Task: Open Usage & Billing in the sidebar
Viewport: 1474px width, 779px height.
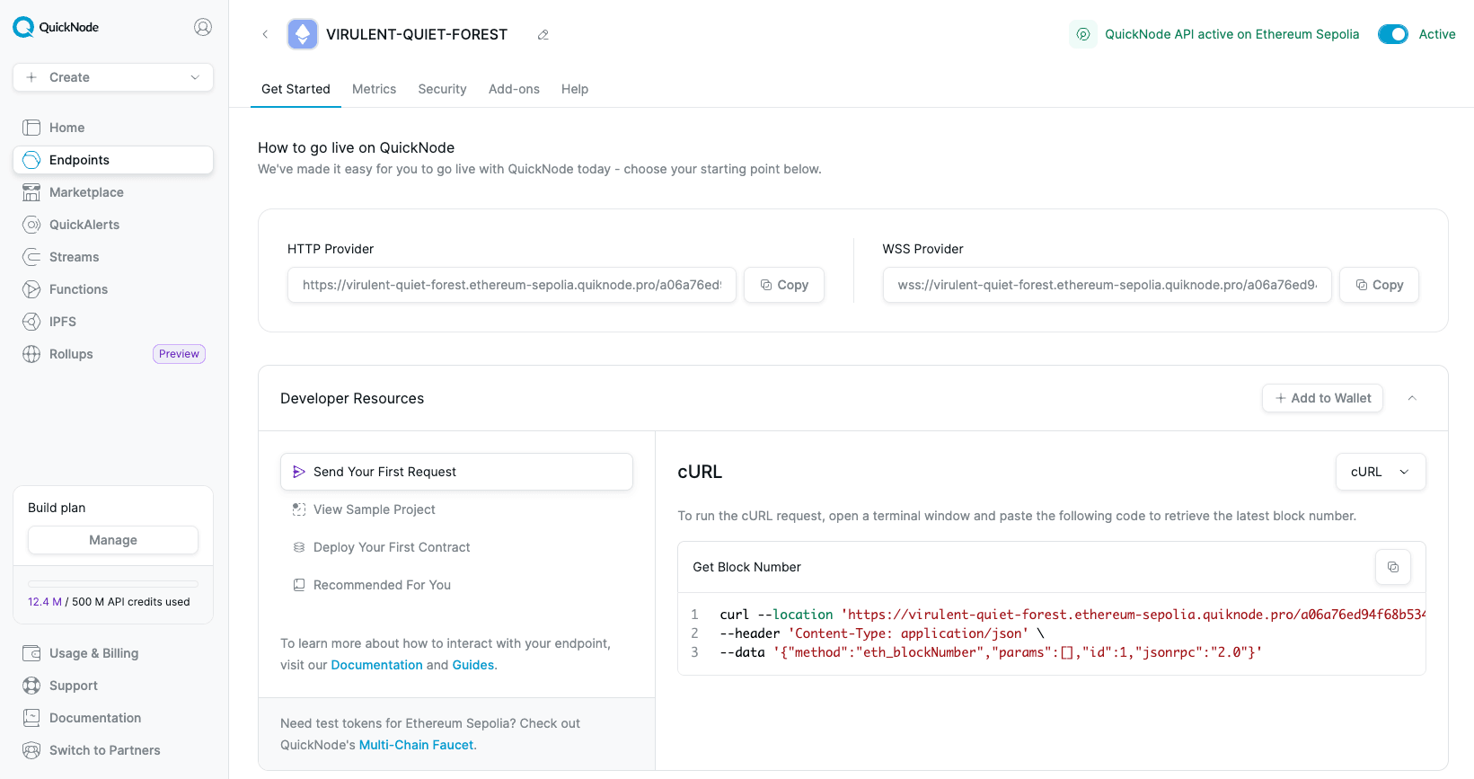Action: (x=113, y=653)
